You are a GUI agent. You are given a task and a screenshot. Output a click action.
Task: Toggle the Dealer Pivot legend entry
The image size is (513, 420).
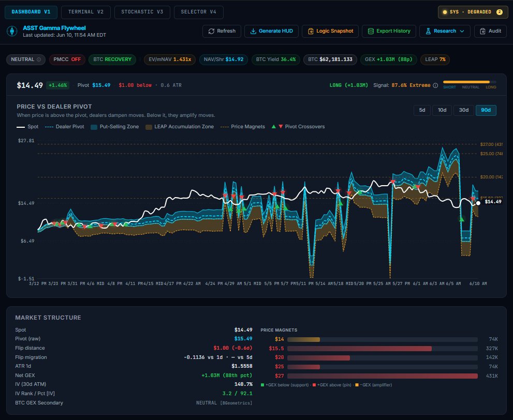65,127
